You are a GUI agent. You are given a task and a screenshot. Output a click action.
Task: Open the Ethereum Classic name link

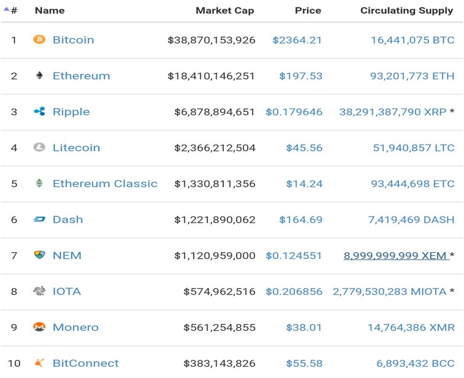[x=105, y=184]
